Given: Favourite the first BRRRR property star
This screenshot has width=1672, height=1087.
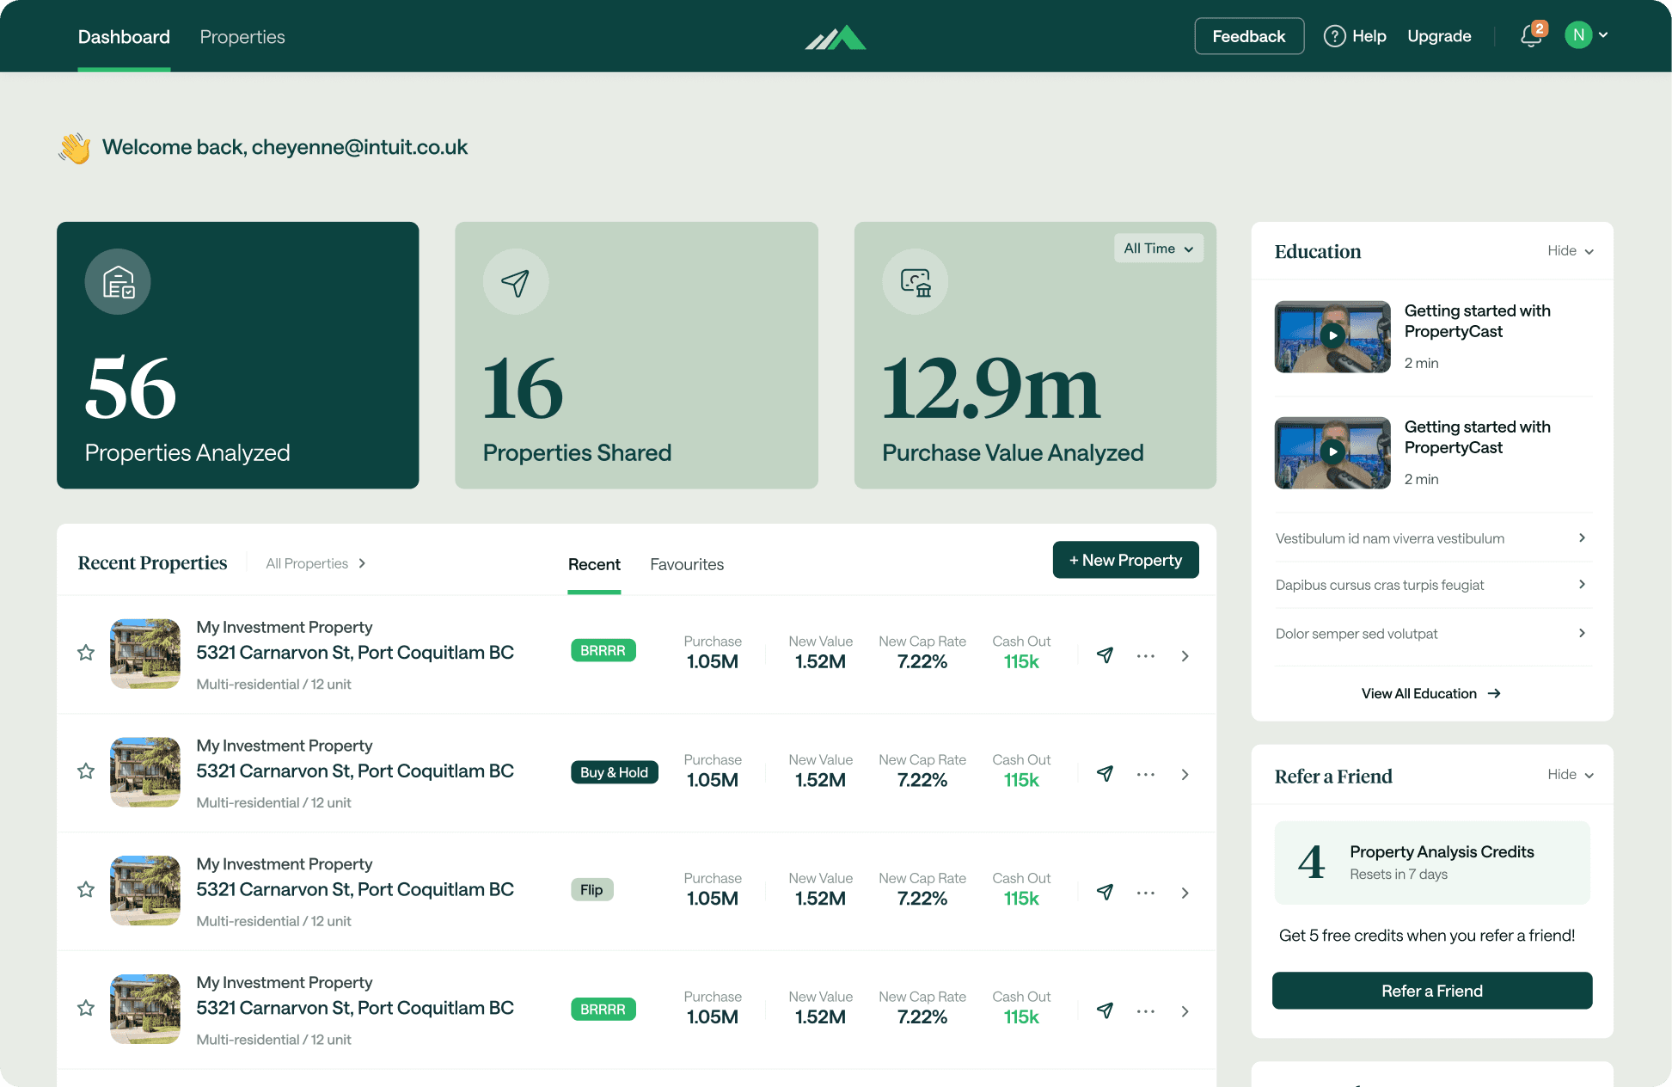Looking at the screenshot, I should (86, 653).
